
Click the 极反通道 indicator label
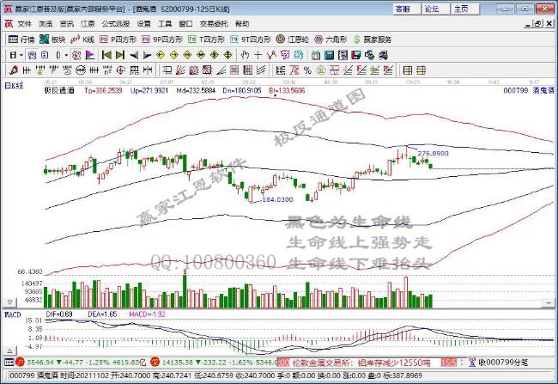tap(59, 90)
